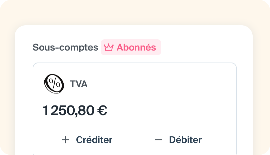Click the space between Créditer and Débiter
This screenshot has height=155, width=270.
(133, 140)
